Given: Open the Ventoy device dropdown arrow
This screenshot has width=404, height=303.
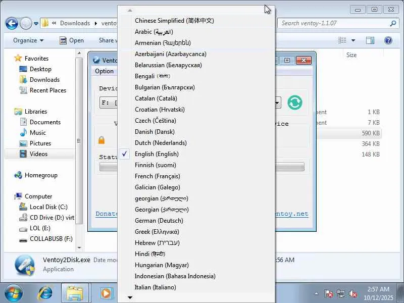Looking at the screenshot, I should [277, 103].
